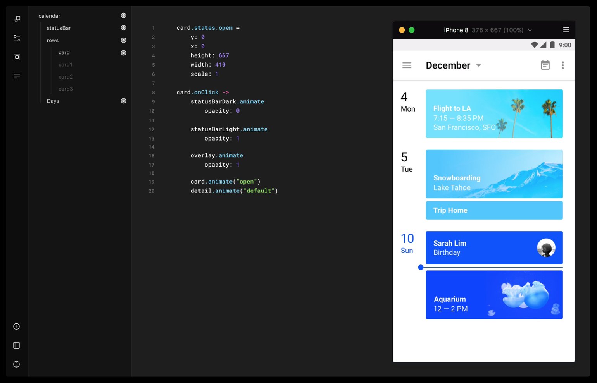Select the code lines icon in the sidebar
Viewport: 597px width, 383px height.
[17, 76]
